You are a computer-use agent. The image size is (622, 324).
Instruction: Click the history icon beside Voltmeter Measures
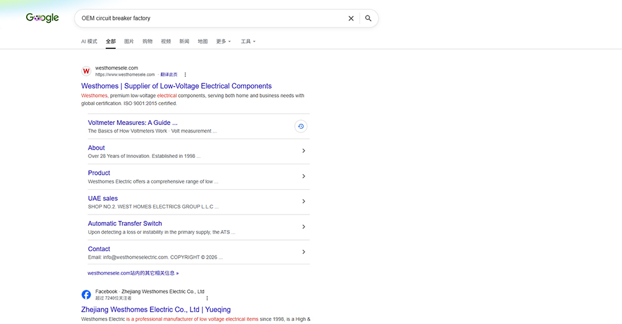coord(300,126)
